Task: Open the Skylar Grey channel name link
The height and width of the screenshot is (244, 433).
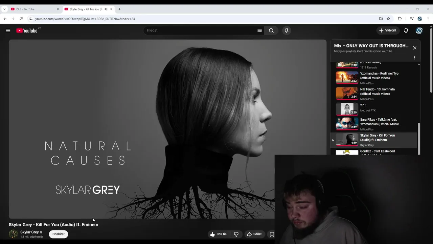Action: tap(29, 232)
